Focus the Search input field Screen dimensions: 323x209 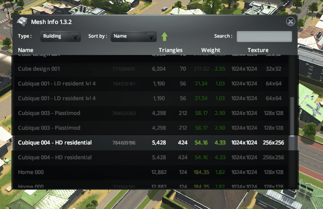[264, 36]
